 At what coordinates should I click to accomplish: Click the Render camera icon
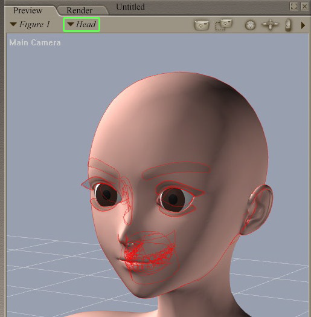tap(202, 25)
